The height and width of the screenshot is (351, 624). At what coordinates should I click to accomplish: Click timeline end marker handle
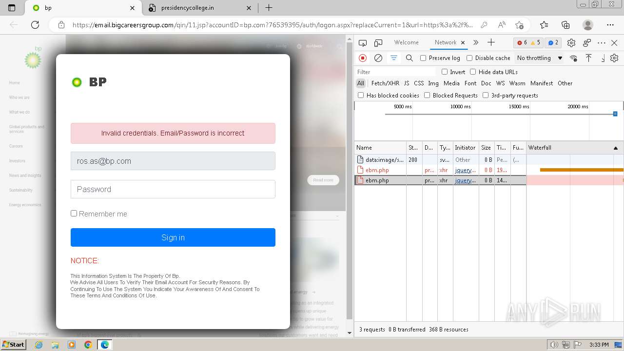click(615, 114)
